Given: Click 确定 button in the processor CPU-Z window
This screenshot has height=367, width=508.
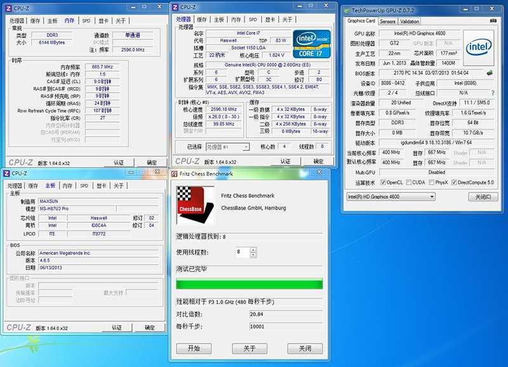Looking at the screenshot, I should [318, 161].
